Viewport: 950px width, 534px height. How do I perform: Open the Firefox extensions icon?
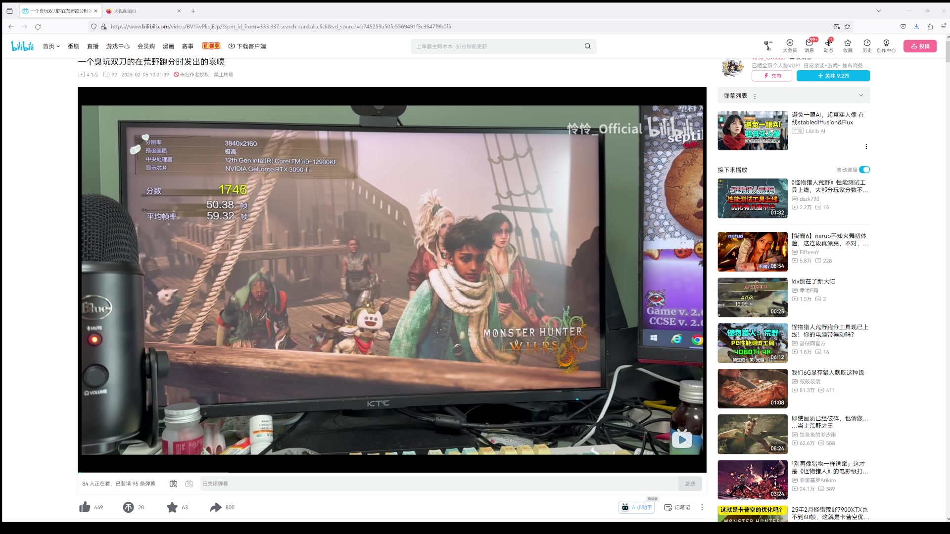pyautogui.click(x=930, y=27)
